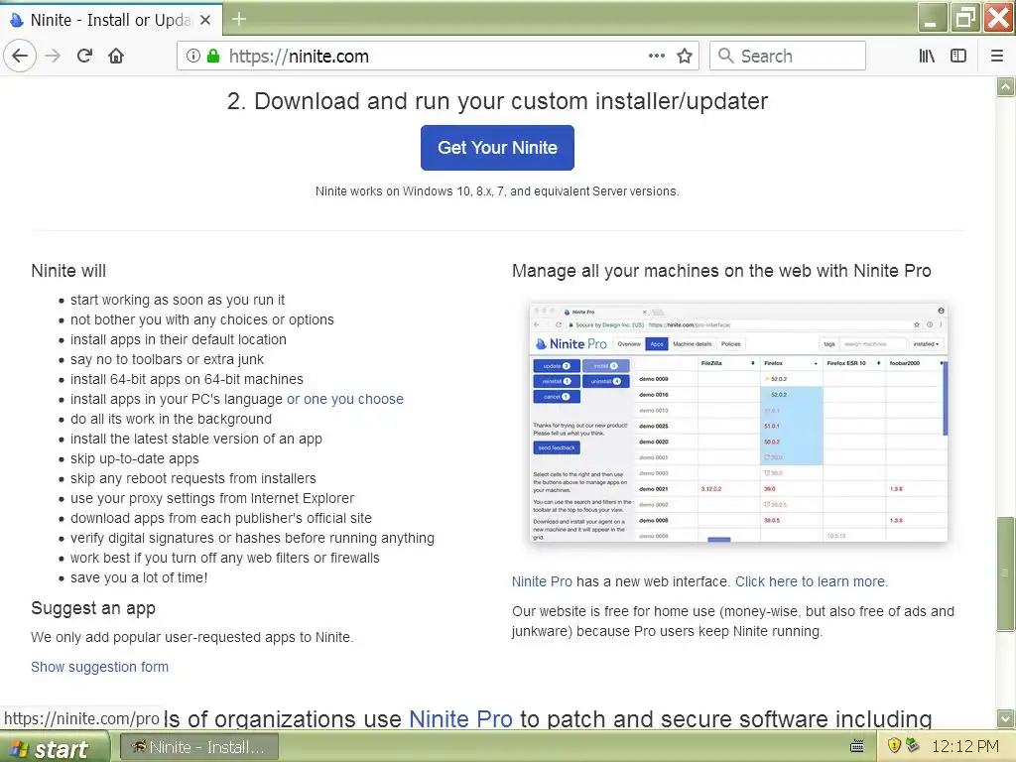Click the vertical scrollbar thumb
Screen dimensions: 1016x762
click(x=1005, y=572)
